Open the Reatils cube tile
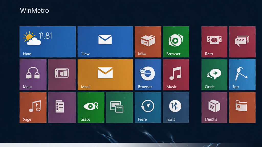Screen dimensions: 262x147 (x=214, y=107)
